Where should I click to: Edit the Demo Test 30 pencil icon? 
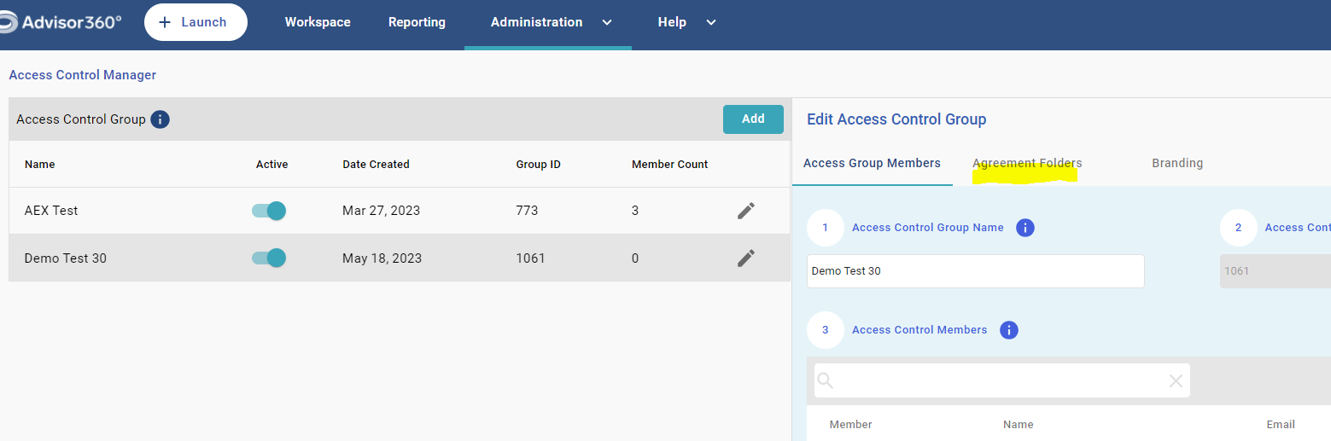coord(746,258)
